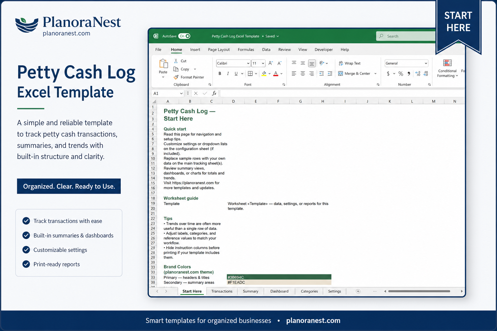
Task: Click the Increase Decimal icon
Action: tap(418, 74)
